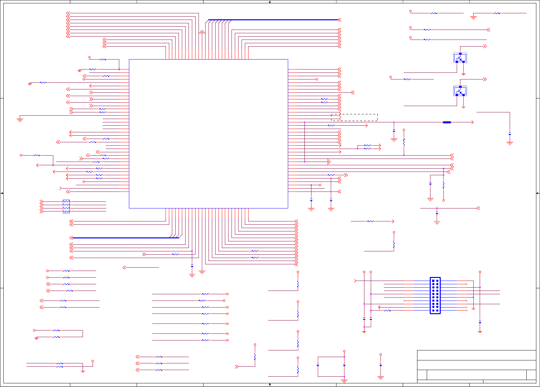Select the thick blue bus above the IC

coord(273,20)
